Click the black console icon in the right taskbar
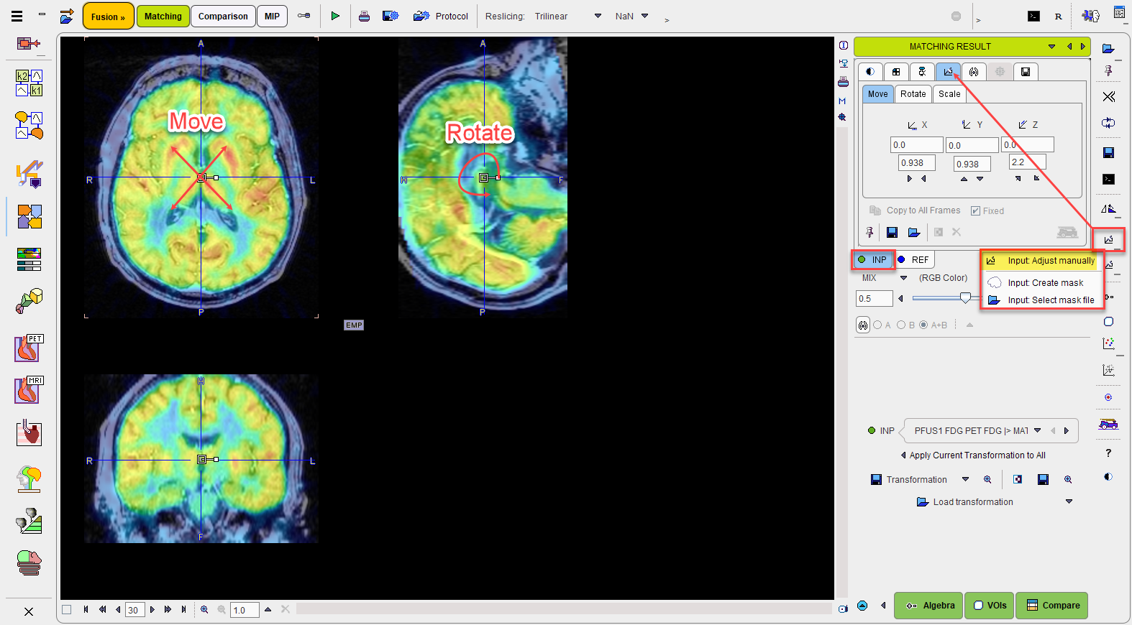The width and height of the screenshot is (1132, 625). (1108, 179)
